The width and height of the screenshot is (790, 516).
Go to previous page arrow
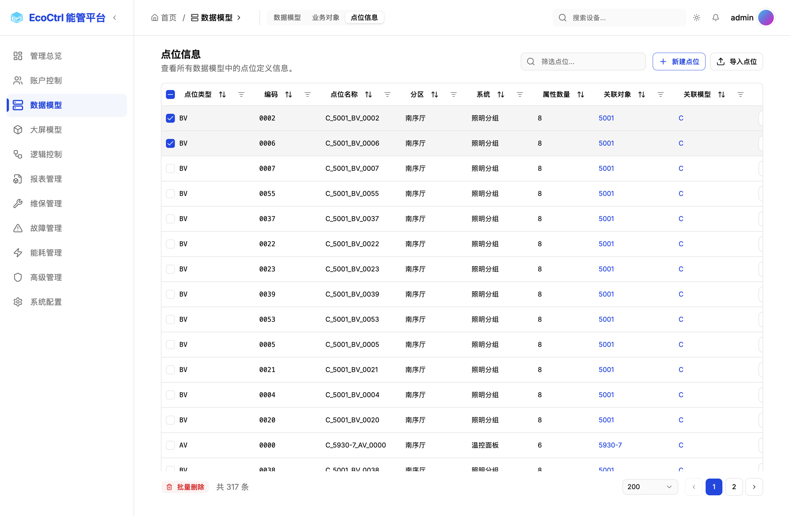[x=694, y=487]
